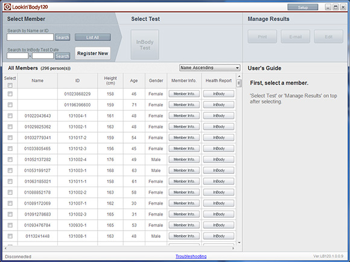This screenshot has height=262, width=350.
Task: Click the name cell 01091278683
Action: coord(37,214)
